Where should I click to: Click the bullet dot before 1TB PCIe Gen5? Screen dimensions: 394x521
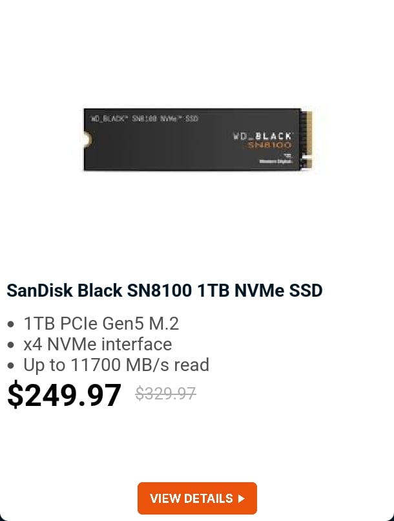click(x=10, y=324)
